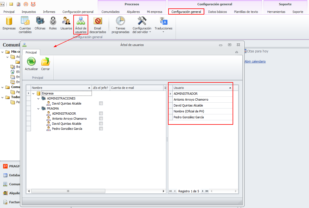Toggle jefe checkbox for Antonio Arroyo Chamorro
The image size is (309, 208).
click(x=101, y=119)
